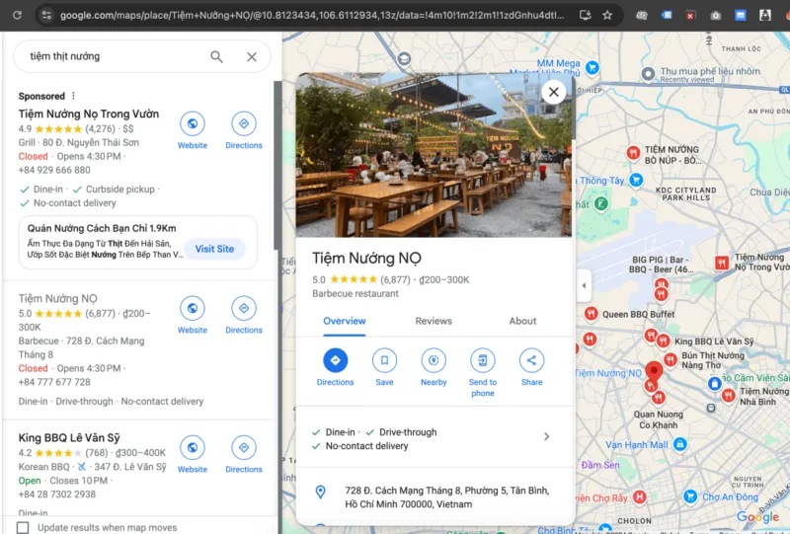Click Barbecue restaurant category text in card
The image size is (790, 534).
pyautogui.click(x=355, y=294)
